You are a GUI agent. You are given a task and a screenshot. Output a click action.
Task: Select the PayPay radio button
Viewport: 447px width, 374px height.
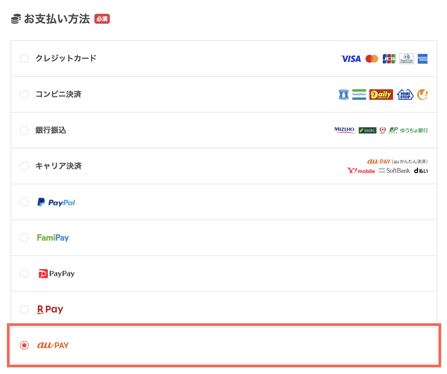[24, 274]
